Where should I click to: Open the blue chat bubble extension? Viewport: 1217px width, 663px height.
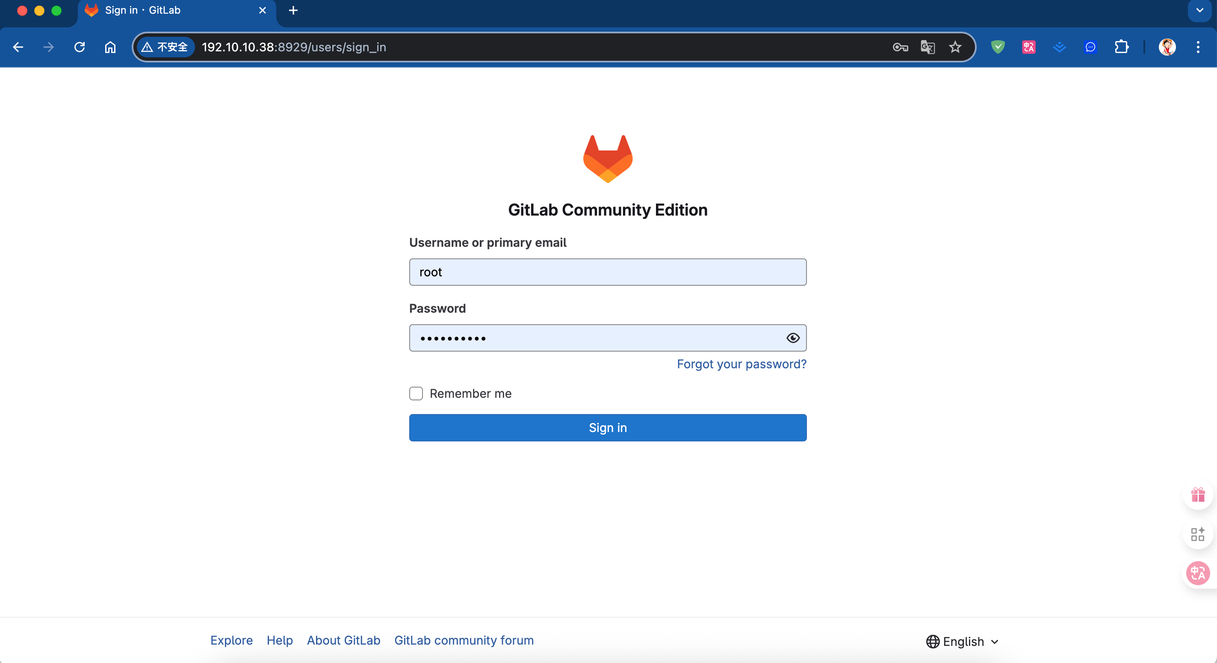(x=1090, y=47)
